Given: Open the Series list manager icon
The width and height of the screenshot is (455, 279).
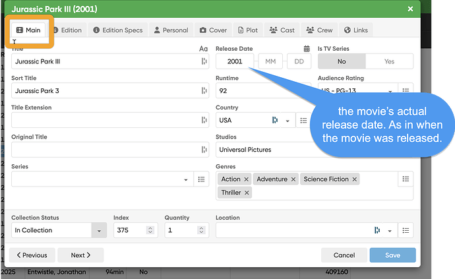Looking at the screenshot, I should (x=203, y=179).
